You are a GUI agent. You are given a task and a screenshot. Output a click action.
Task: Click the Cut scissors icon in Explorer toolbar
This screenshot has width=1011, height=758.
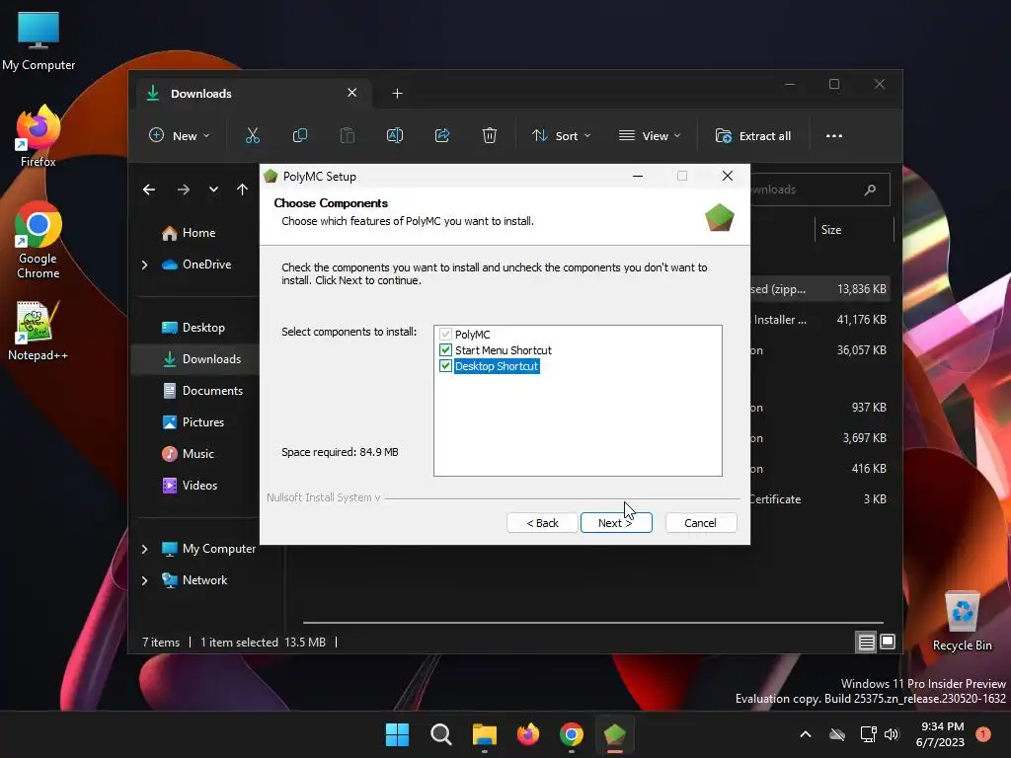coord(252,135)
